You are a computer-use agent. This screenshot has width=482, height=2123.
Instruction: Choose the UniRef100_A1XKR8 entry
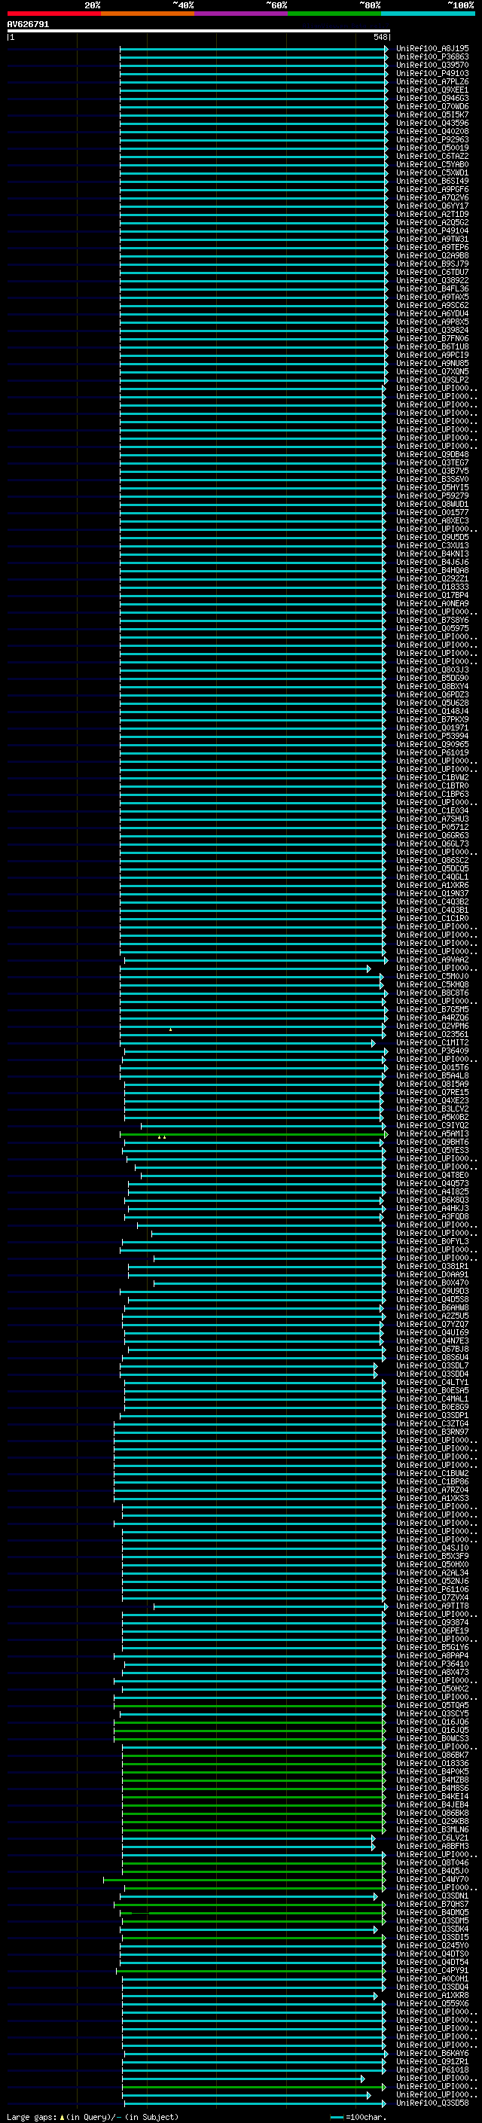pos(432,1995)
